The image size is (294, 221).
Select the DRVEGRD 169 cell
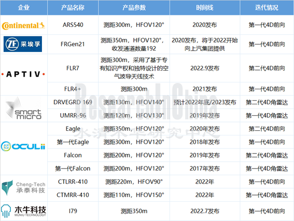tap(73, 102)
